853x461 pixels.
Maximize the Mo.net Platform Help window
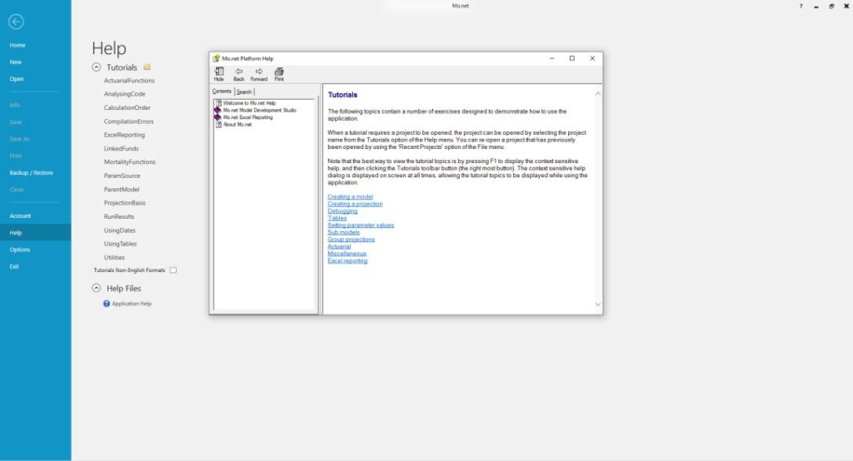click(x=571, y=58)
